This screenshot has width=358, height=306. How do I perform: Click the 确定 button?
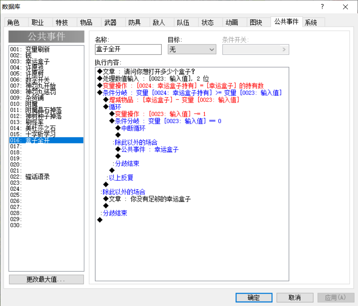254,298
